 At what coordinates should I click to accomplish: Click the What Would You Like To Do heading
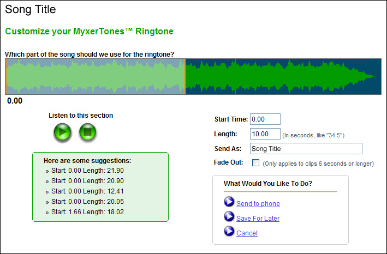[268, 184]
